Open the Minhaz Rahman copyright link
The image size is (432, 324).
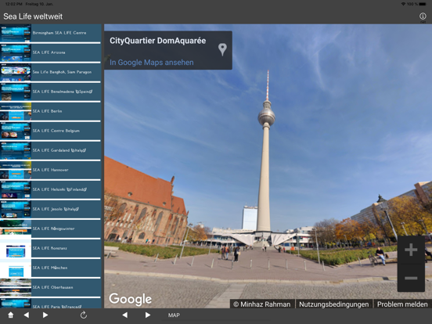pos(261,304)
